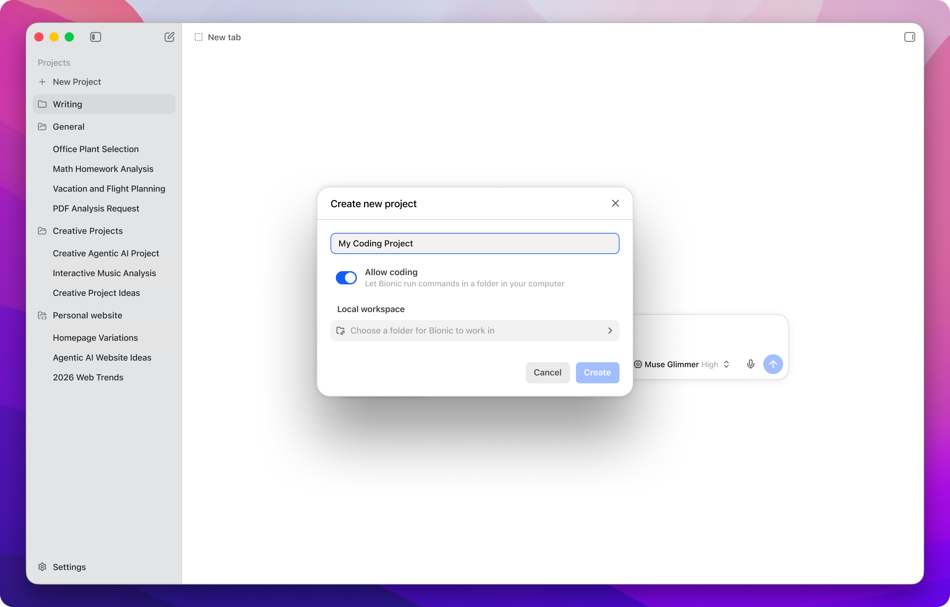Click the microphone dictation icon
Viewport: 950px width, 607px height.
(x=750, y=364)
